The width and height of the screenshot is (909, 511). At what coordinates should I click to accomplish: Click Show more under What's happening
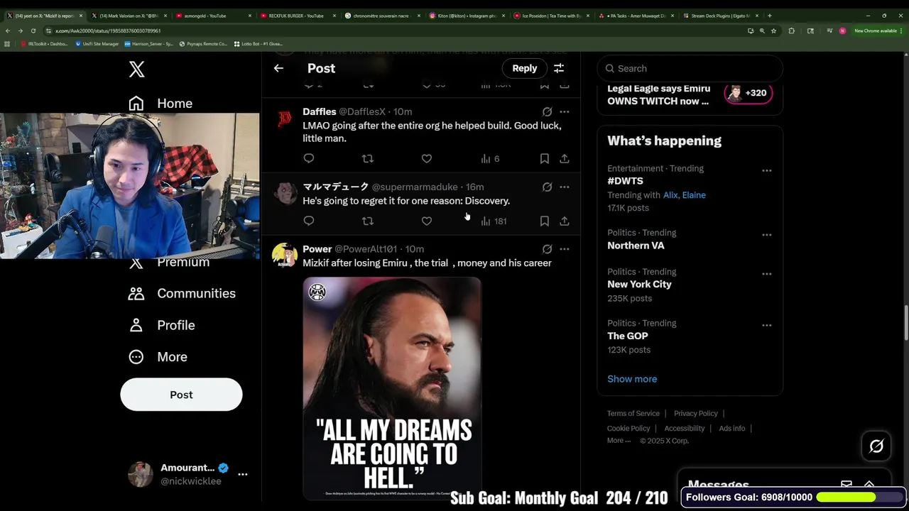tap(632, 379)
